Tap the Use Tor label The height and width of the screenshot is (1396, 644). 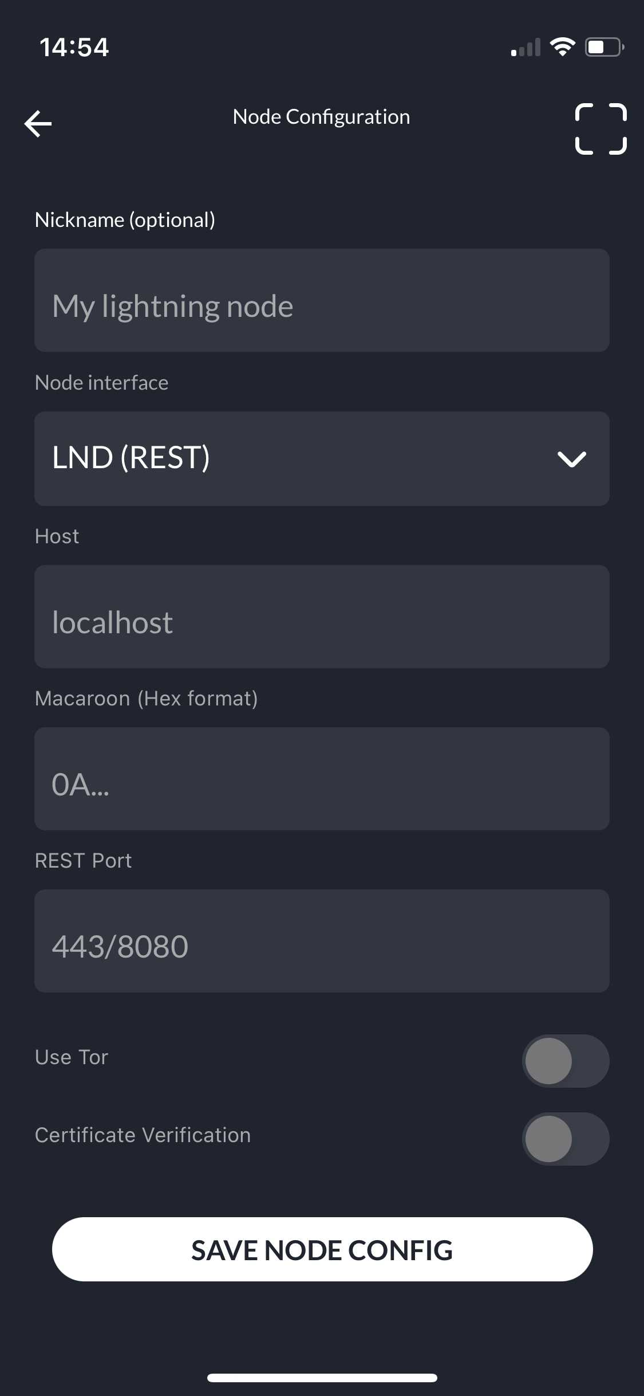pos(72,1057)
